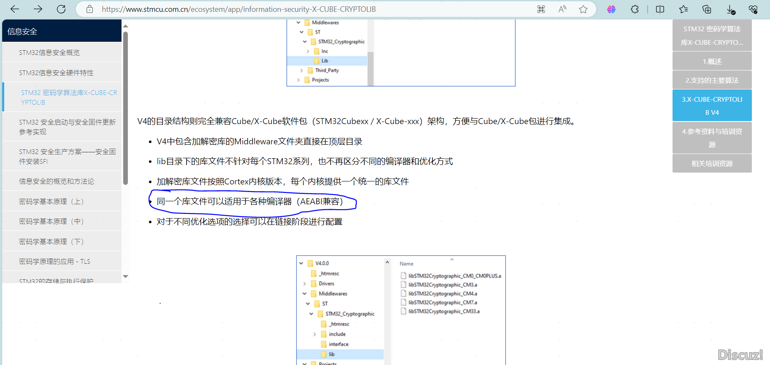Screen dimensions: 770x365
Task: Jump to 2.支持的主要算法 section
Action: pos(712,80)
